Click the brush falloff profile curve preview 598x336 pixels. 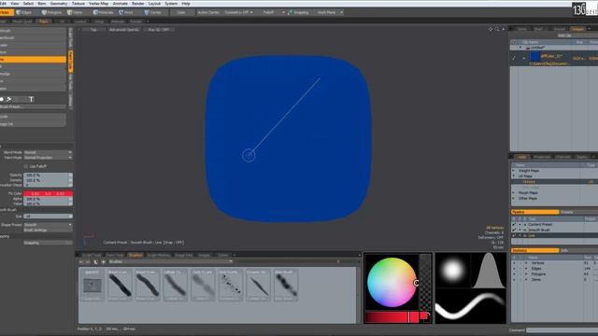[489, 271]
